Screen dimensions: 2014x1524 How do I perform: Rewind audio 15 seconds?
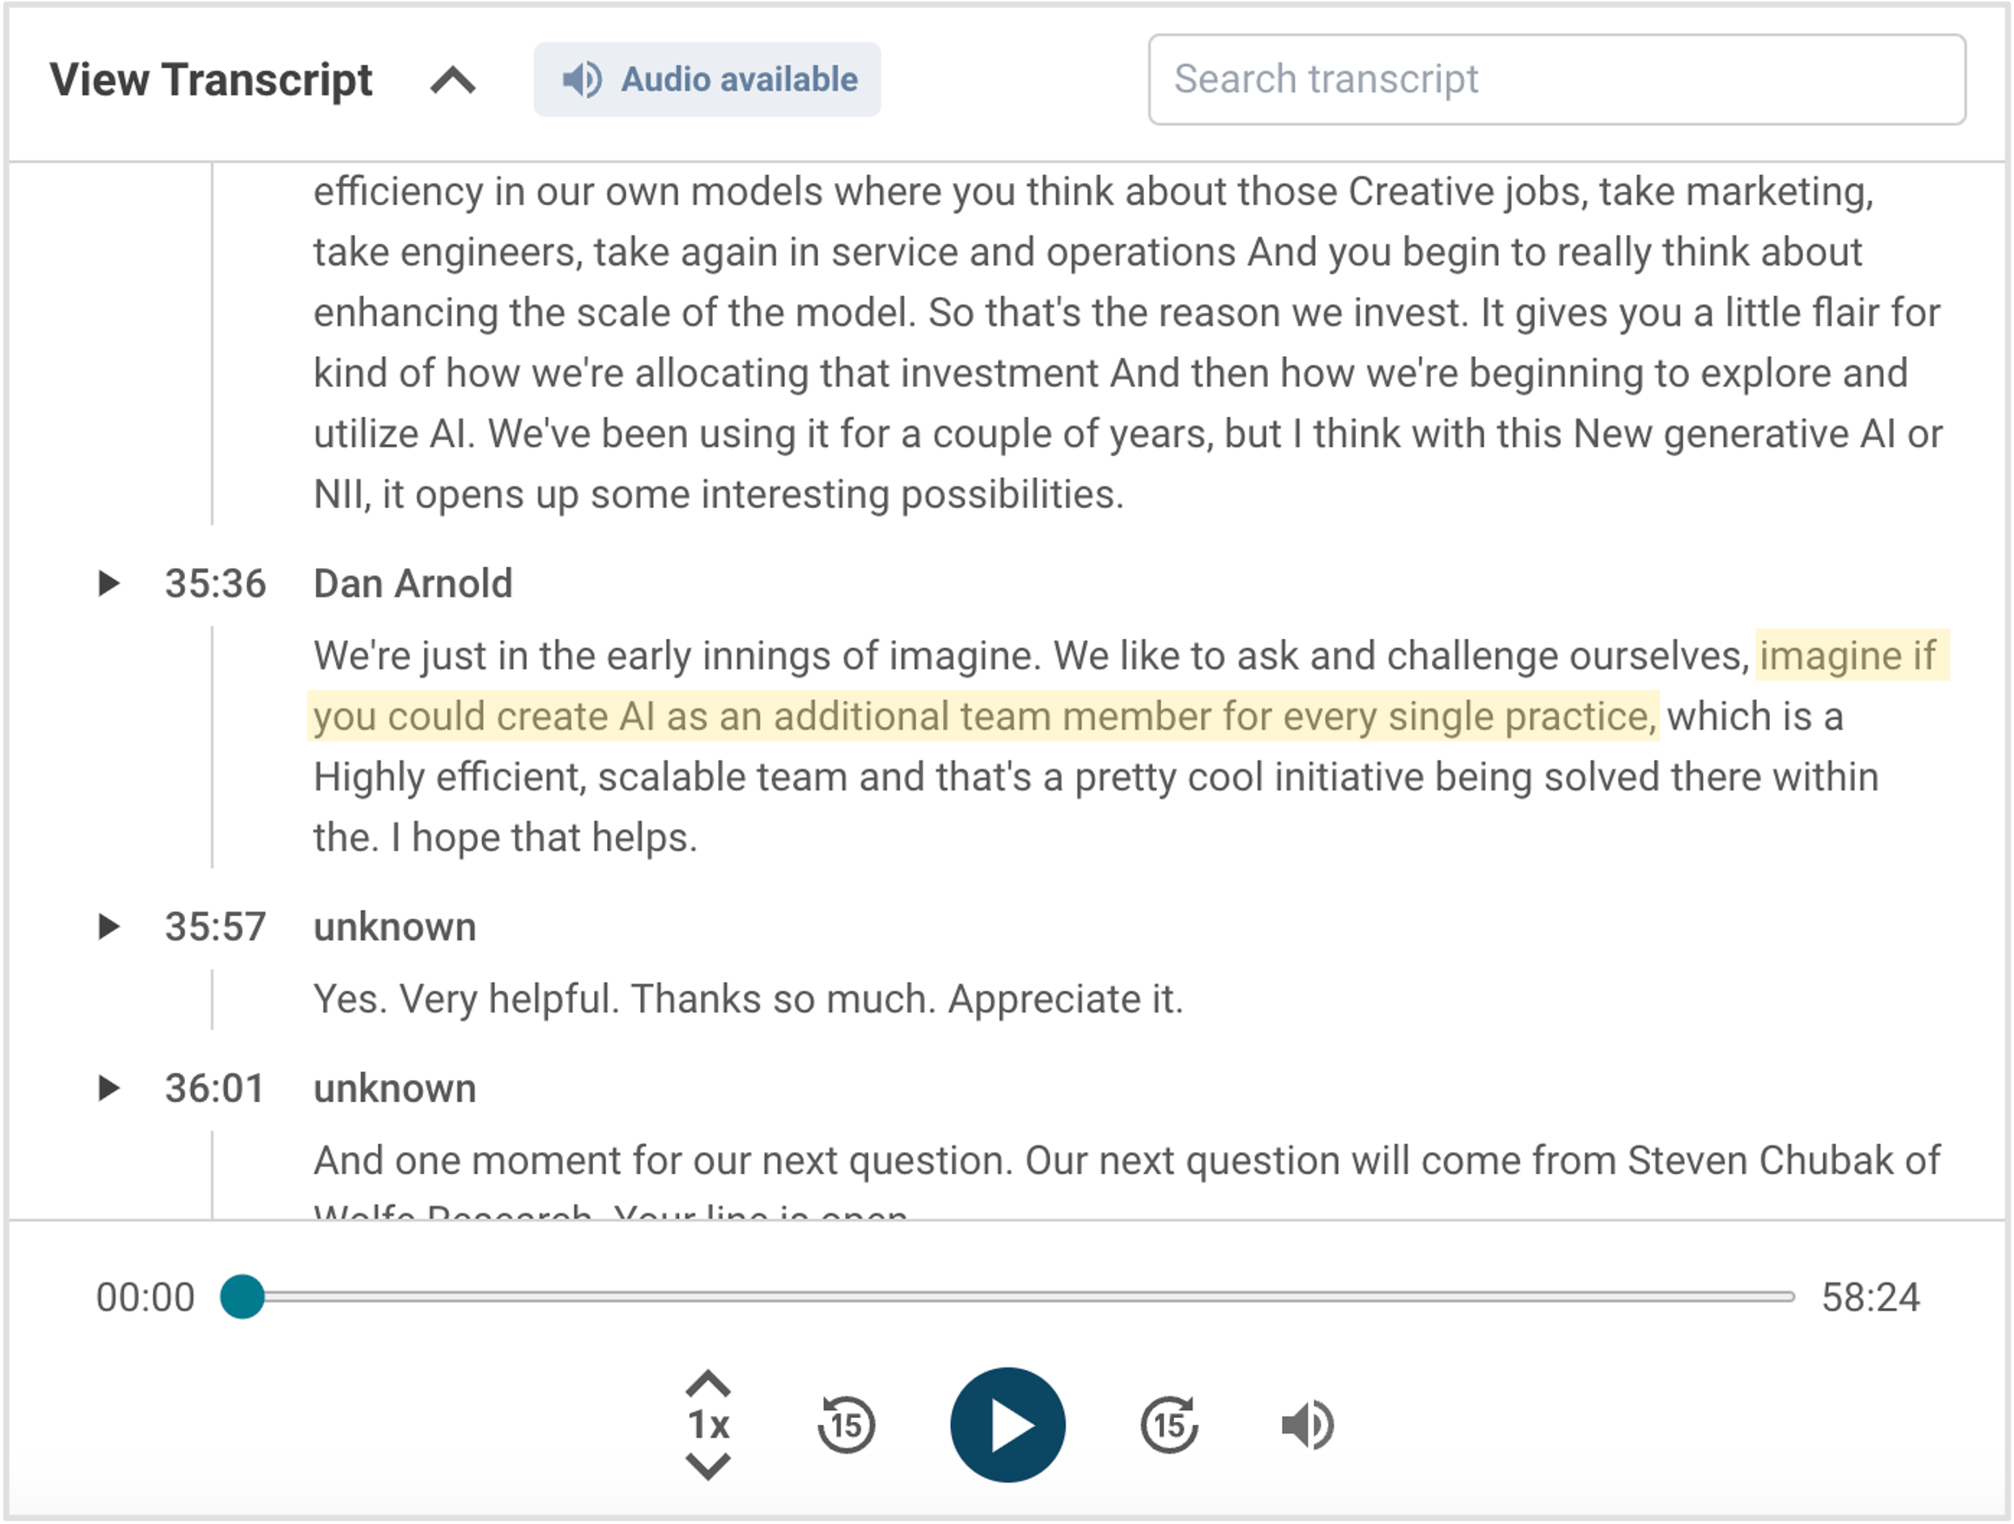click(846, 1425)
